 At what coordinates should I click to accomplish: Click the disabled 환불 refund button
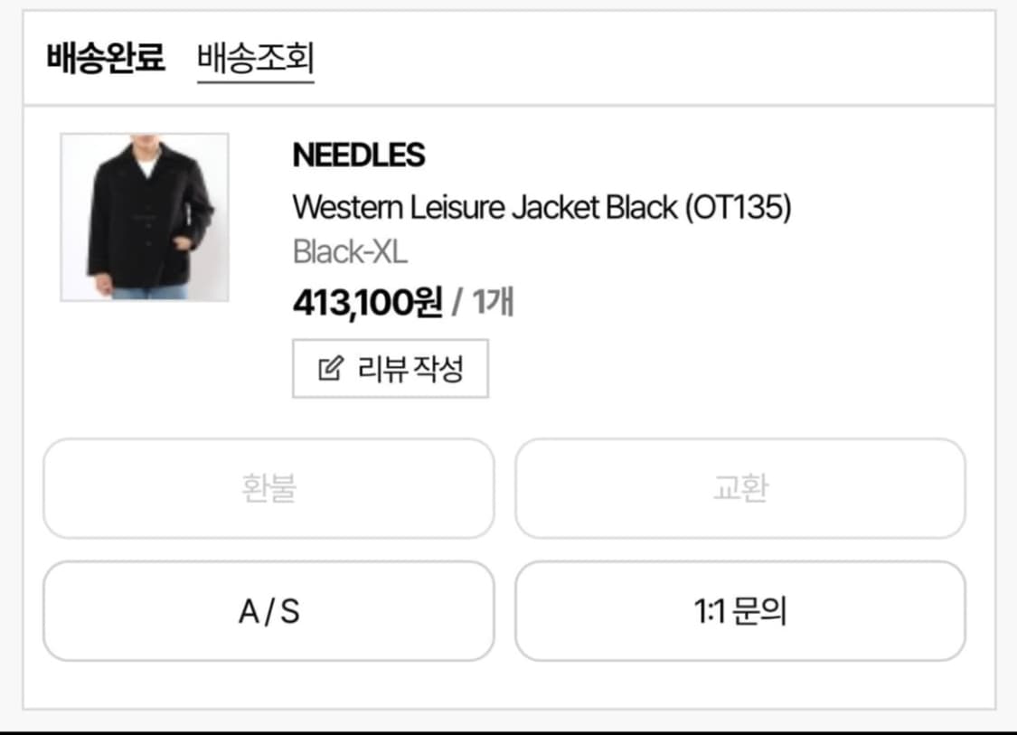(x=268, y=488)
